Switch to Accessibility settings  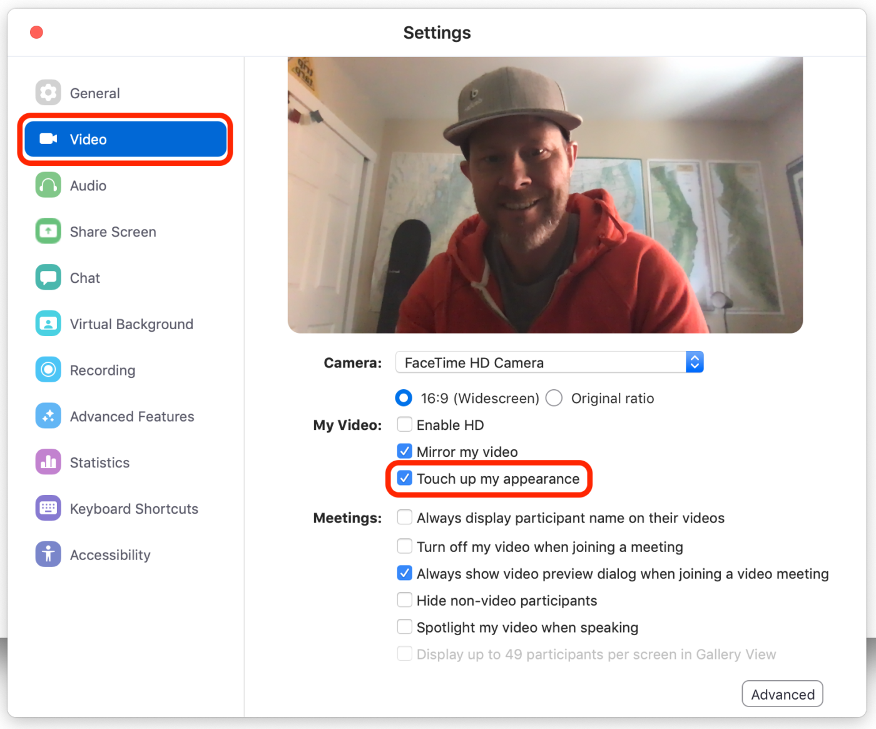[48, 554]
